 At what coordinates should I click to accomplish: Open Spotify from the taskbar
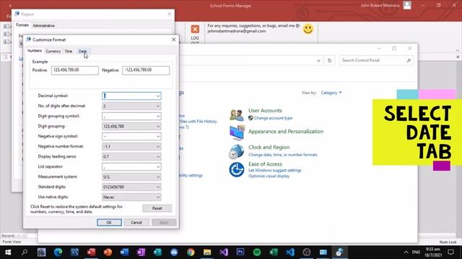click(x=257, y=252)
